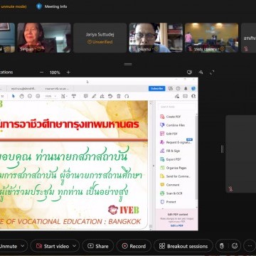Viewport: 256px width, 256px height.
Task: Click the fullscreen expand arrows icon
Action: (212, 73)
